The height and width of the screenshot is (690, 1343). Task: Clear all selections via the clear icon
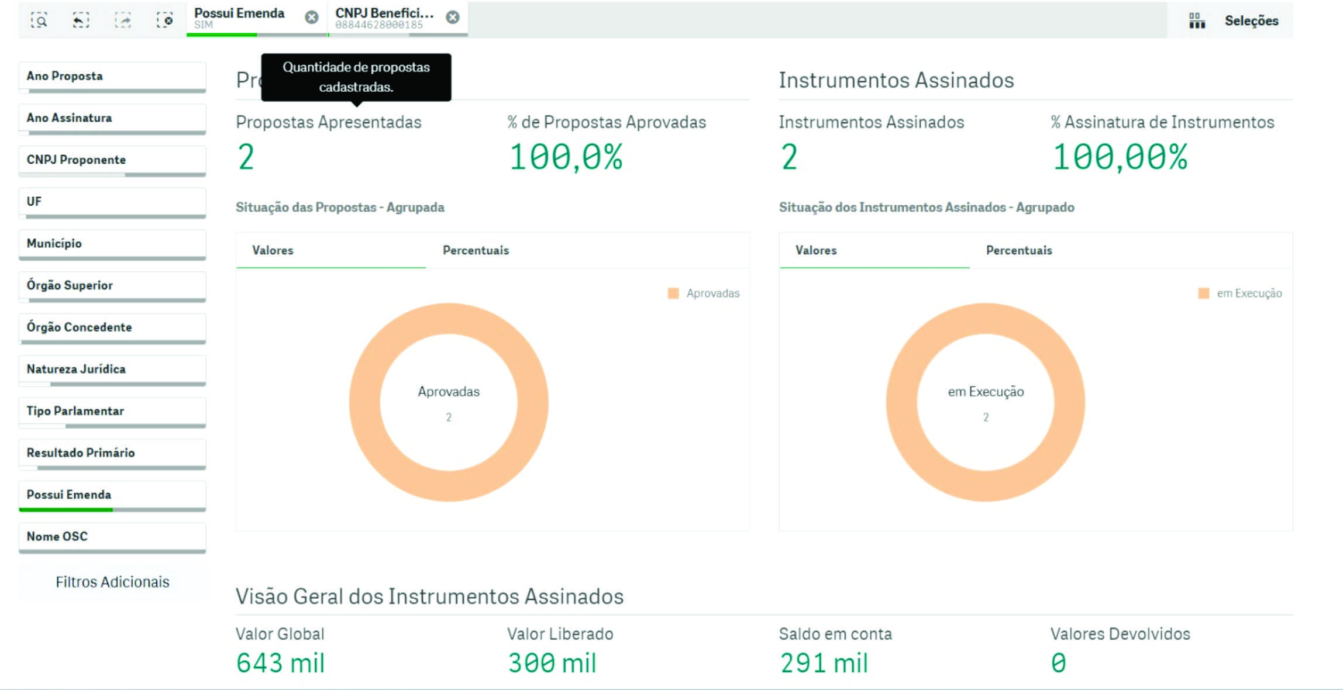pos(167,19)
